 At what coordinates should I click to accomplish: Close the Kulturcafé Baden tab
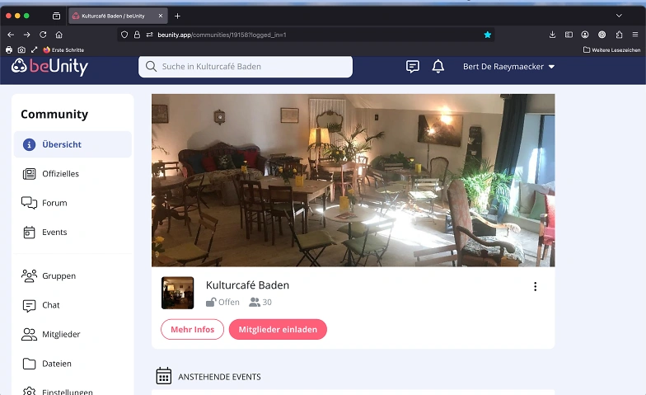click(x=160, y=16)
